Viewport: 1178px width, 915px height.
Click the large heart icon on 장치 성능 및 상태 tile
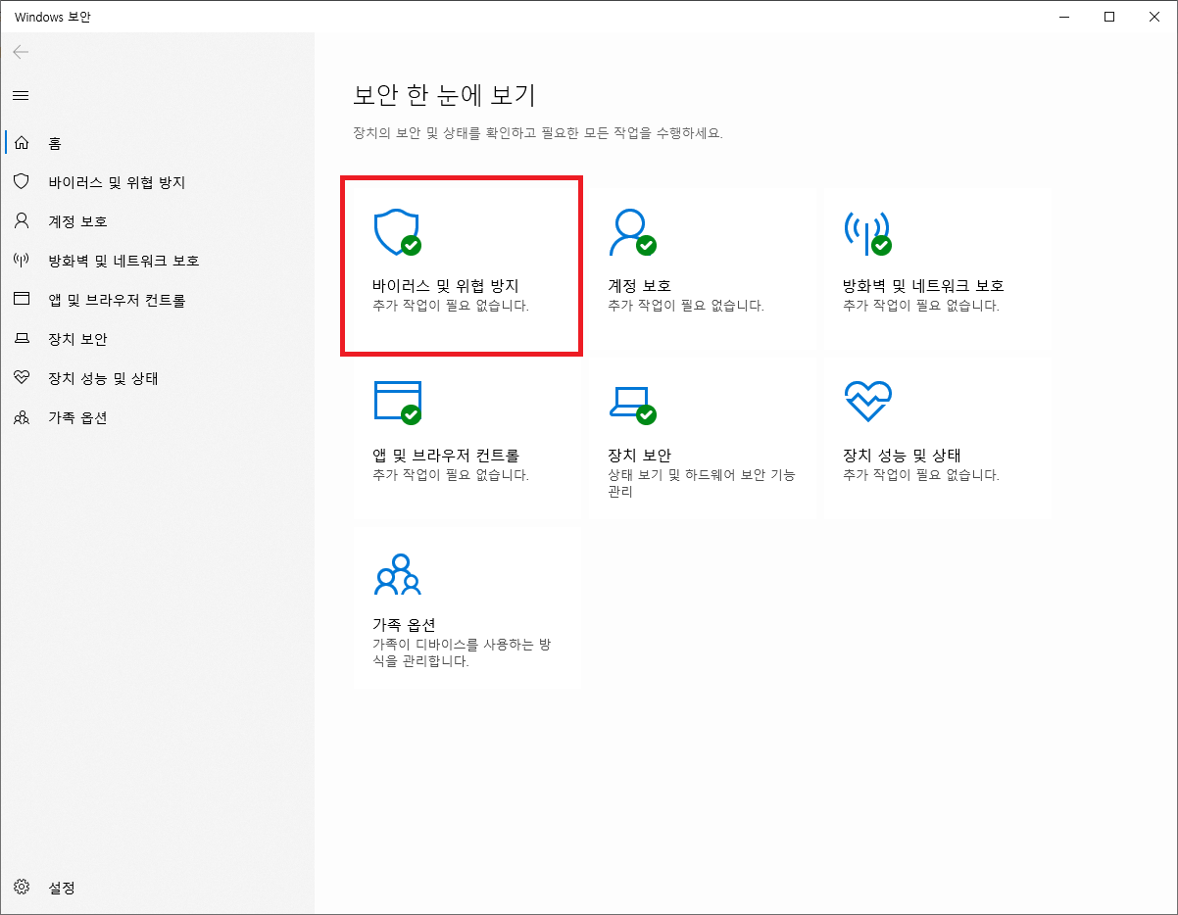[867, 402]
